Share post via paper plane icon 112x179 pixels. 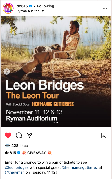tap(29, 135)
